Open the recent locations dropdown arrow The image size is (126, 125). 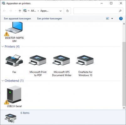pos(16,11)
